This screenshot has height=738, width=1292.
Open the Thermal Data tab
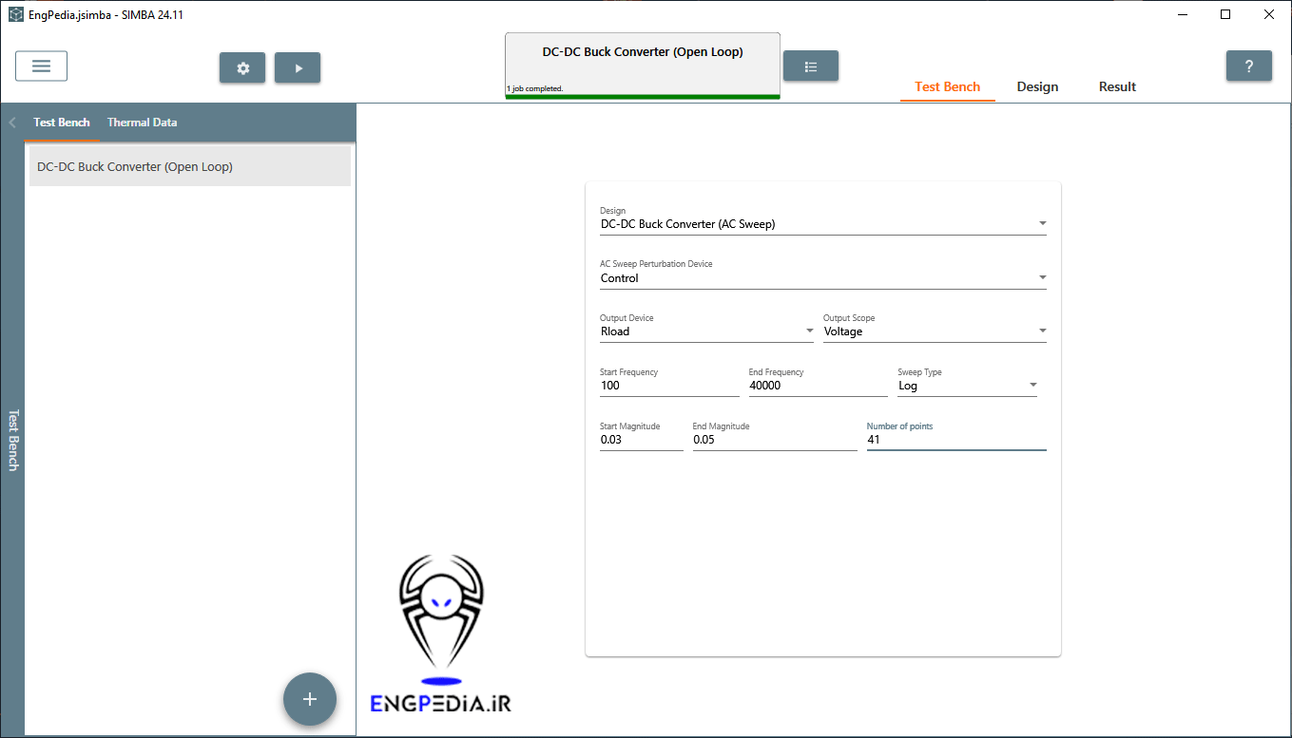coord(142,123)
